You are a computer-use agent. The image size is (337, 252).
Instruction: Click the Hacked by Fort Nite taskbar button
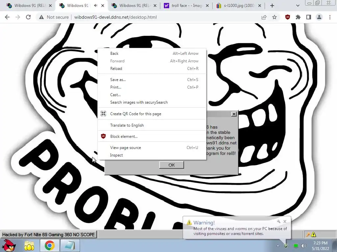[49, 235]
